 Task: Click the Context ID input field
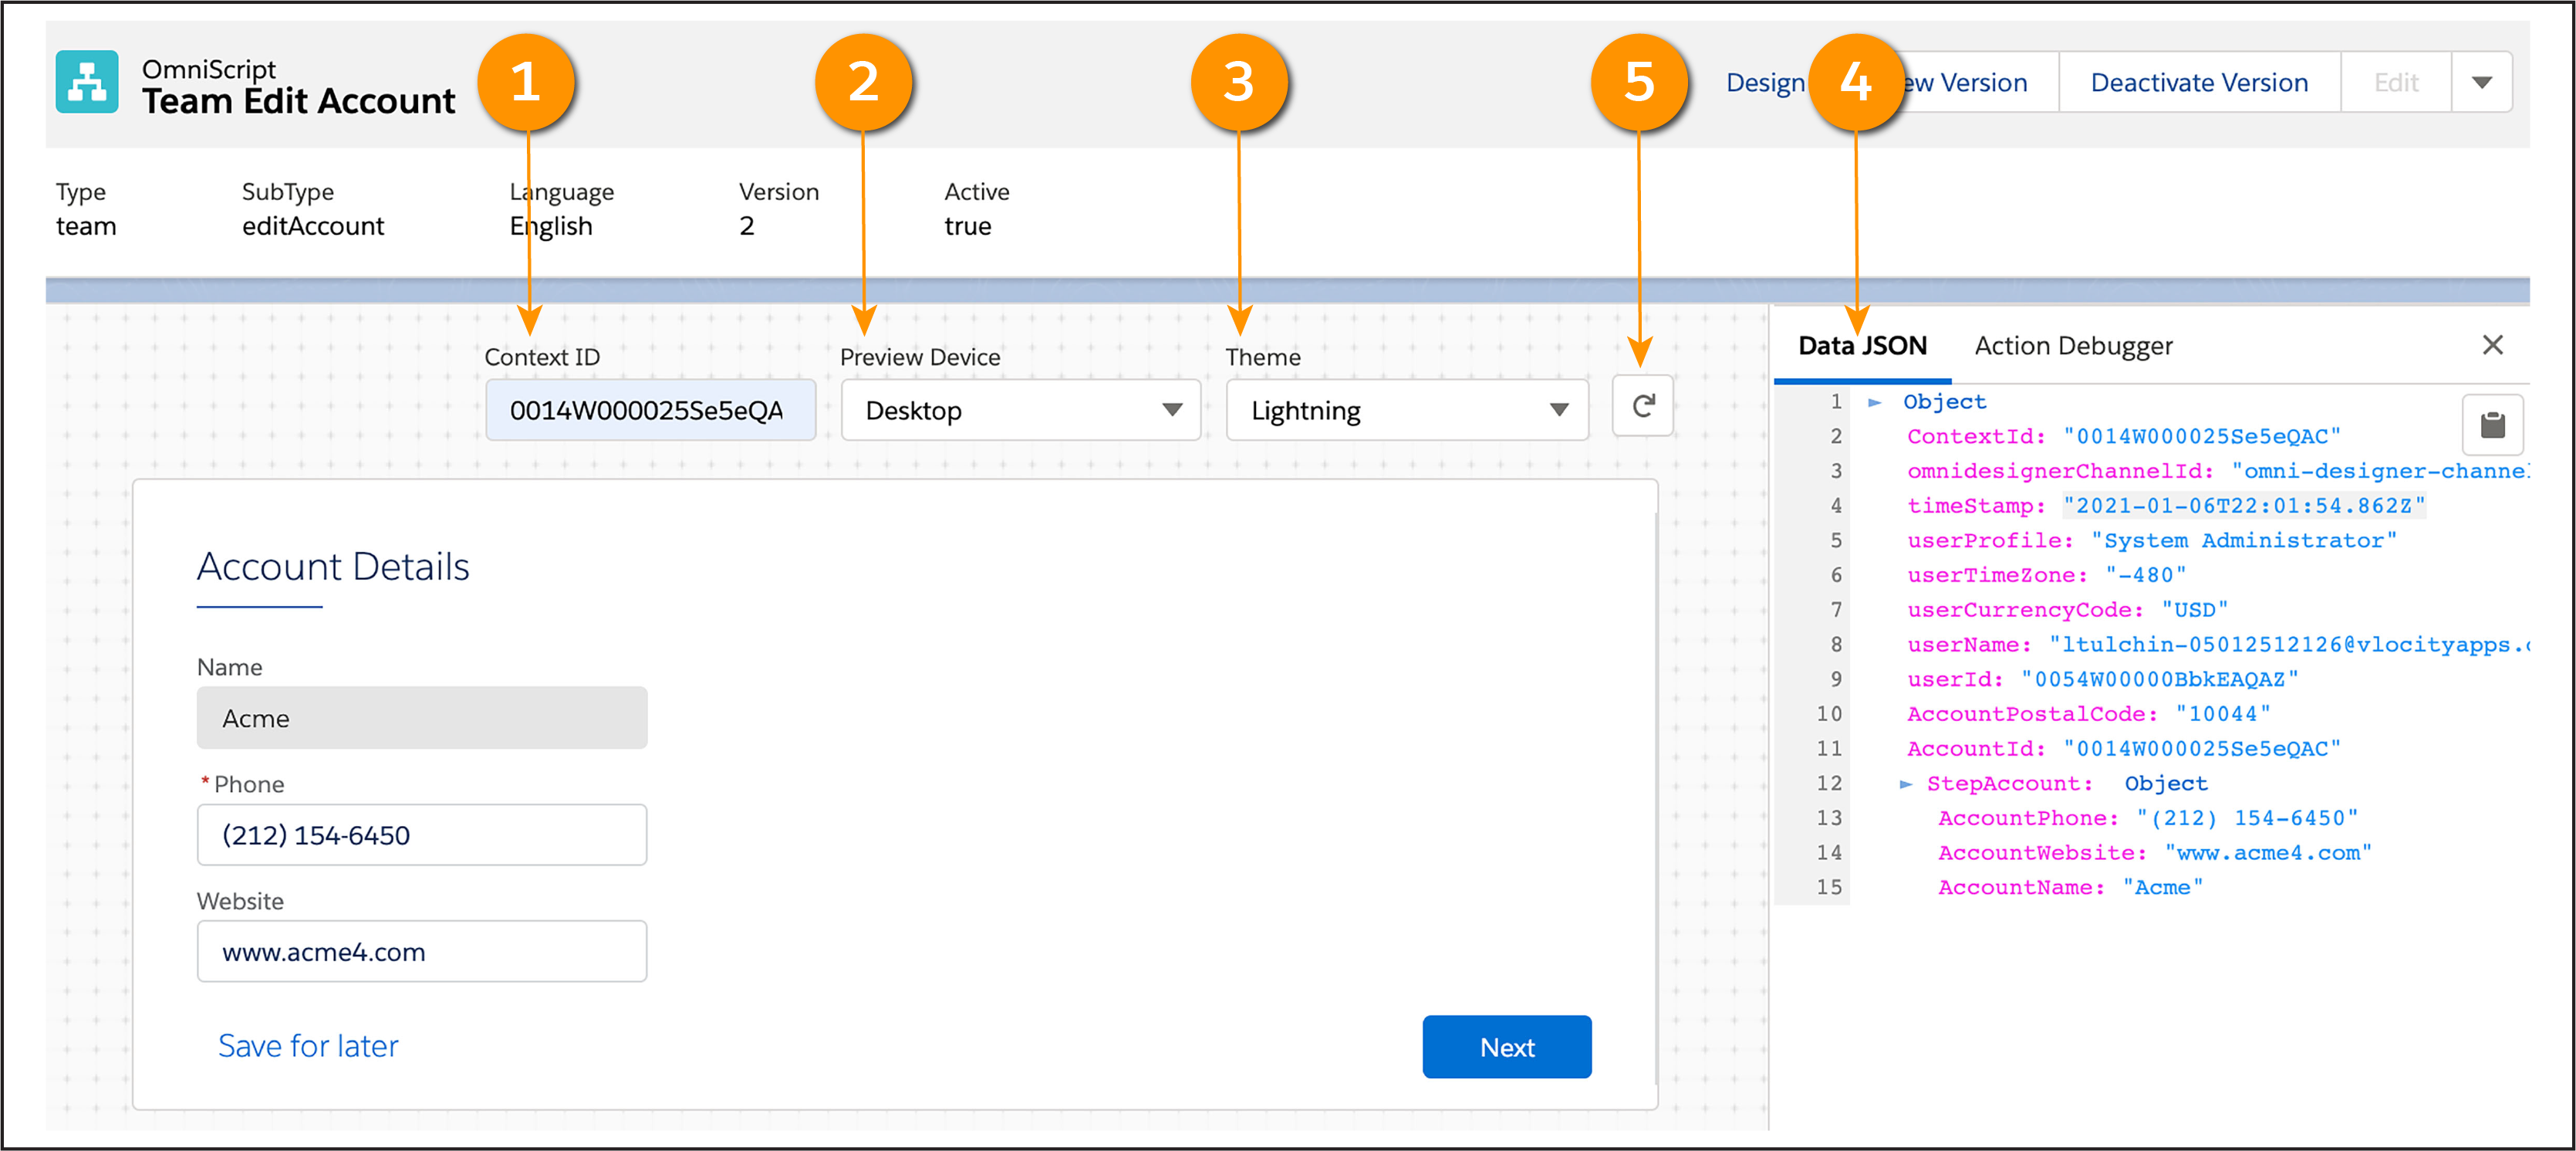(x=650, y=411)
